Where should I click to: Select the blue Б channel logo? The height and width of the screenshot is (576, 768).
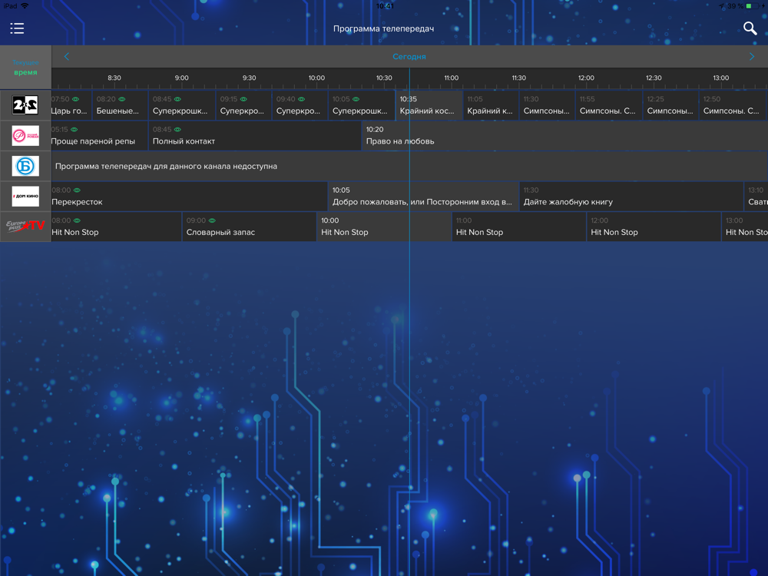coord(25,166)
